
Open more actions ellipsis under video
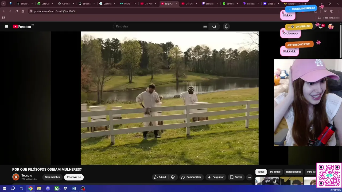coord(249,177)
